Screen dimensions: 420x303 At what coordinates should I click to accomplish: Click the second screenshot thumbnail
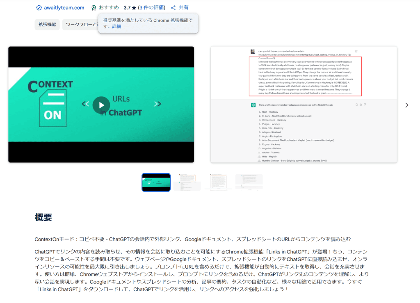(187, 181)
